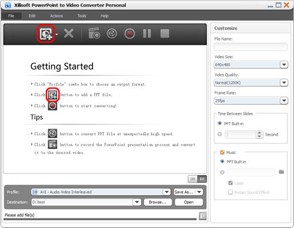Click the record presentation icon under Tips
Viewport: 294px width, 228px height.
pyautogui.click(x=52, y=145)
